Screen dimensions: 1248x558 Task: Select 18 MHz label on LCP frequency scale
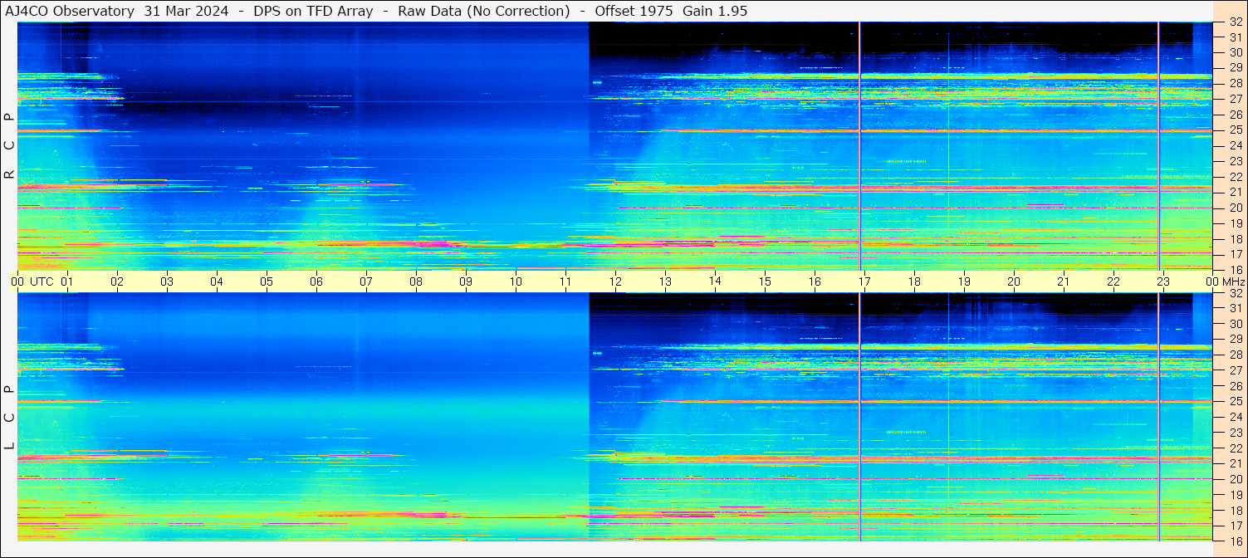click(x=1236, y=510)
